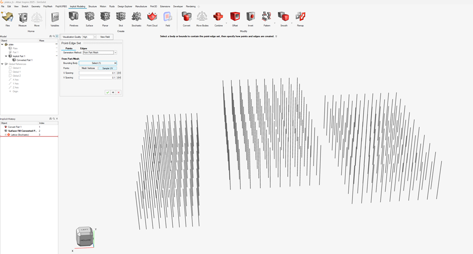Choose the Planar lattice tool
This screenshot has height=254, width=473.
pyautogui.click(x=105, y=18)
